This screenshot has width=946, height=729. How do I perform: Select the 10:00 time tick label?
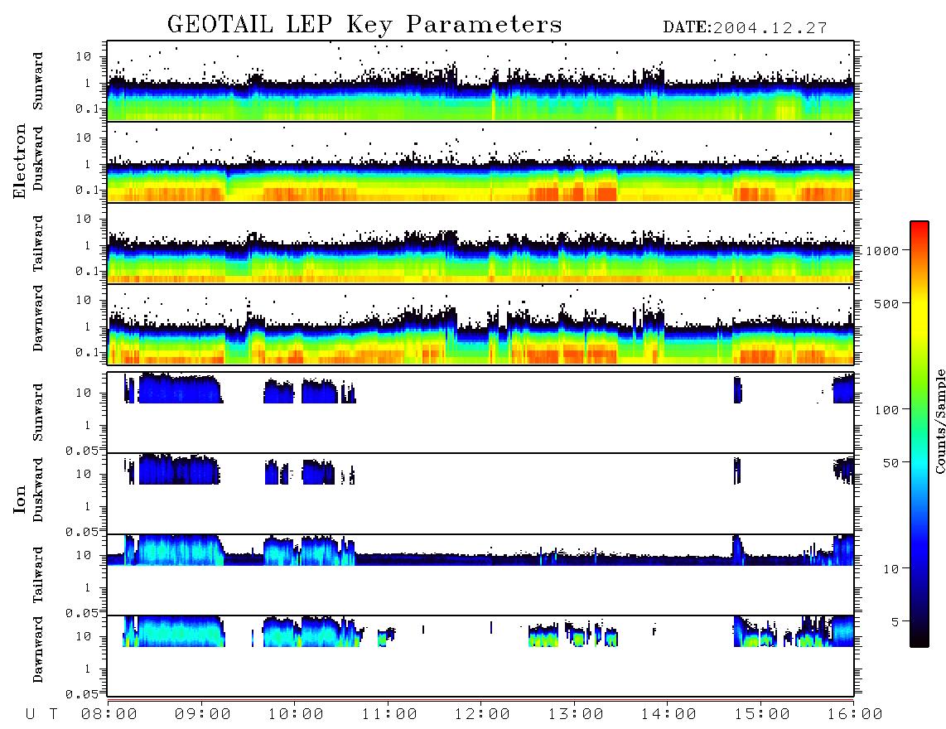pos(296,714)
